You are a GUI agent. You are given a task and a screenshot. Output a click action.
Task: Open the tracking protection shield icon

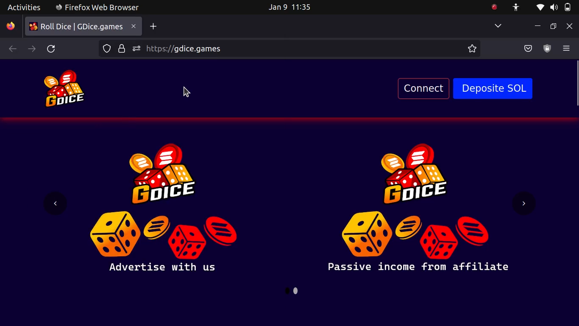107,48
